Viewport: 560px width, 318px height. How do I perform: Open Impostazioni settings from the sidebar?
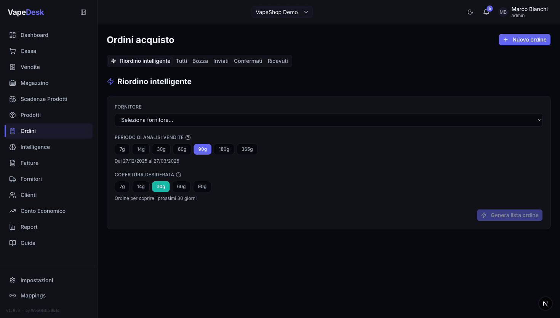pos(37,280)
